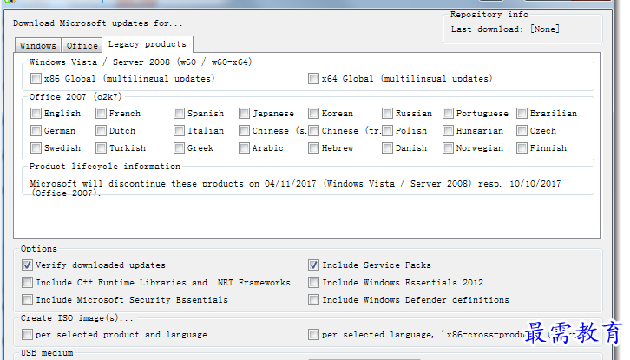Check the Swedish checkbox
Viewport: 630px width, 360px height.
(x=36, y=147)
